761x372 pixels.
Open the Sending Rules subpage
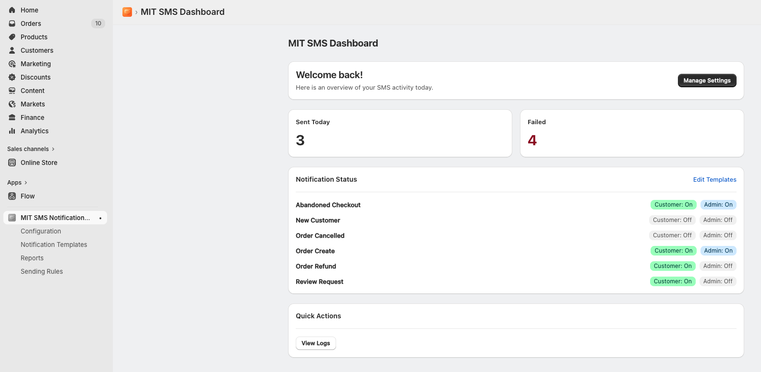[x=42, y=271]
